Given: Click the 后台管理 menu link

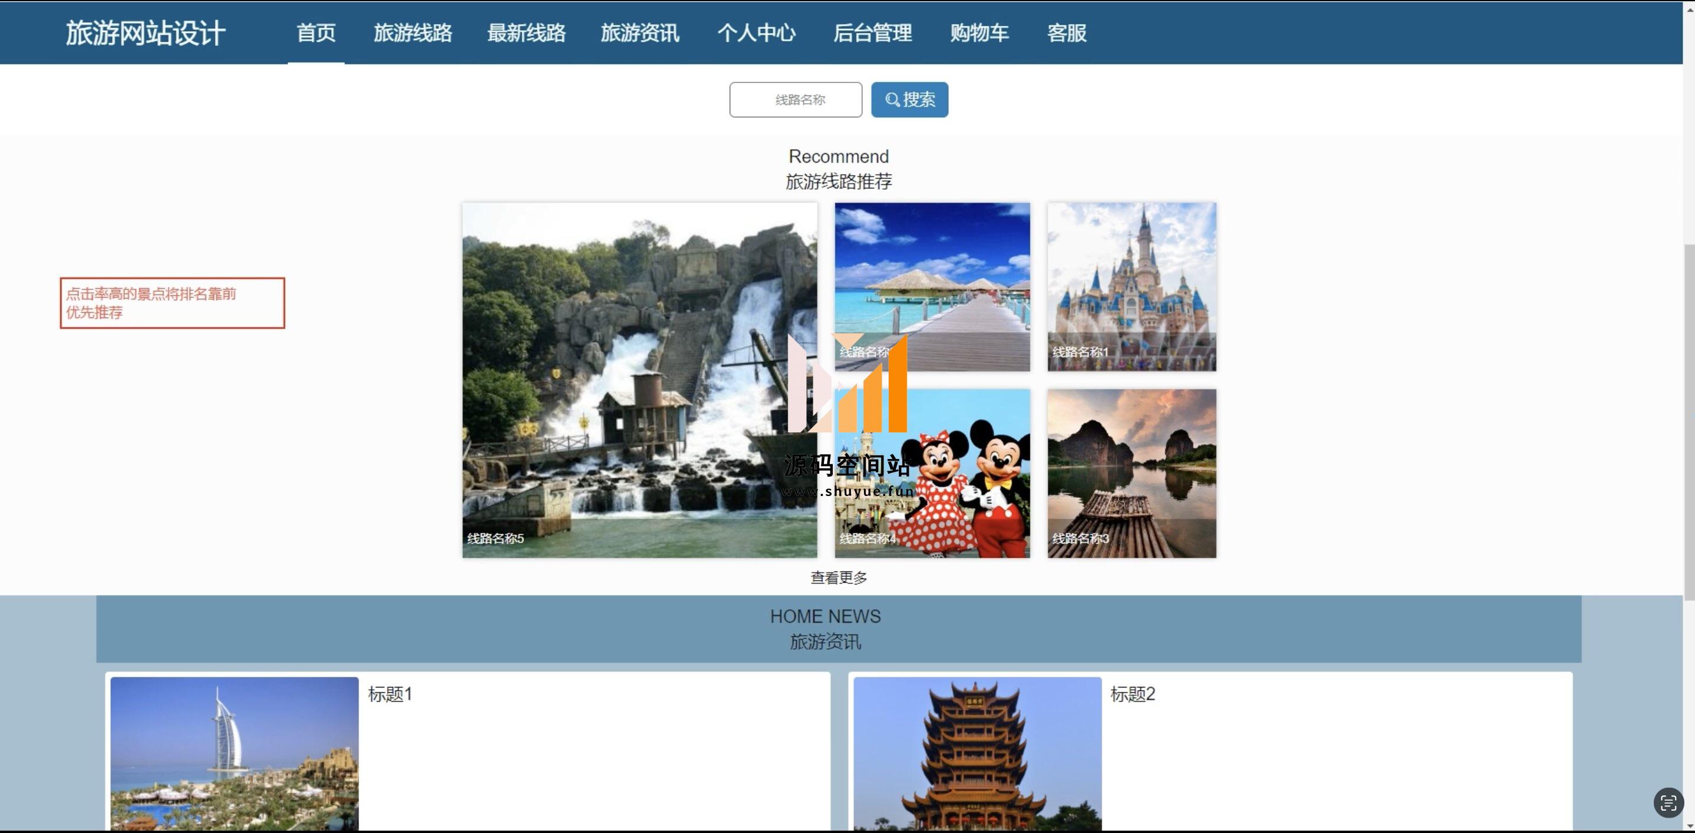Looking at the screenshot, I should tap(872, 33).
